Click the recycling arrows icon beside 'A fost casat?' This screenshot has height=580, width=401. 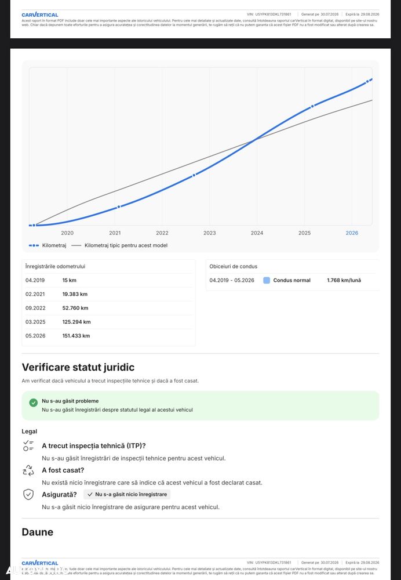click(x=28, y=470)
